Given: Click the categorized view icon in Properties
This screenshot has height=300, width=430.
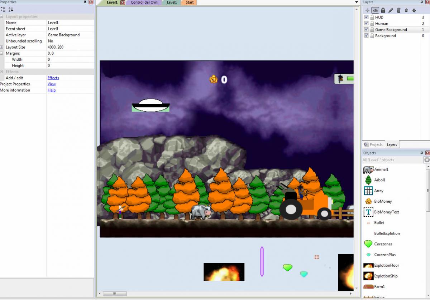Looking at the screenshot, I should (x=3, y=10).
